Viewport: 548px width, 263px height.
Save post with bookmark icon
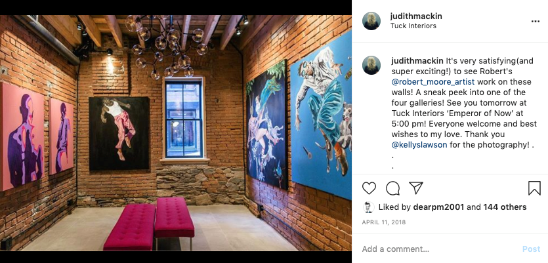click(x=534, y=188)
